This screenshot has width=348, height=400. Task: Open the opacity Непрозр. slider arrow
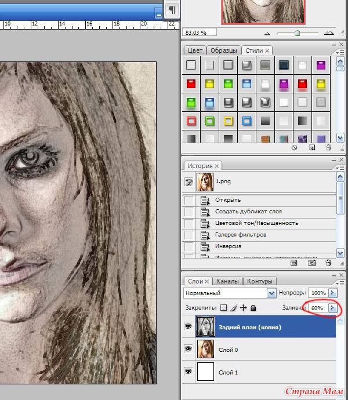[332, 293]
